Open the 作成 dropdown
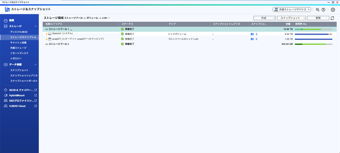 point(265,18)
